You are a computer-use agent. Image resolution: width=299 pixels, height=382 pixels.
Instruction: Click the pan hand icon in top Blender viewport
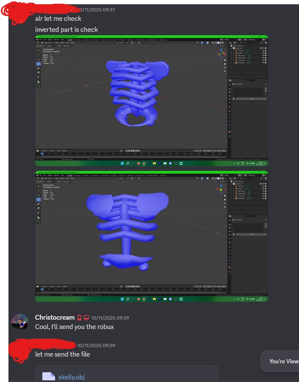(224, 64)
